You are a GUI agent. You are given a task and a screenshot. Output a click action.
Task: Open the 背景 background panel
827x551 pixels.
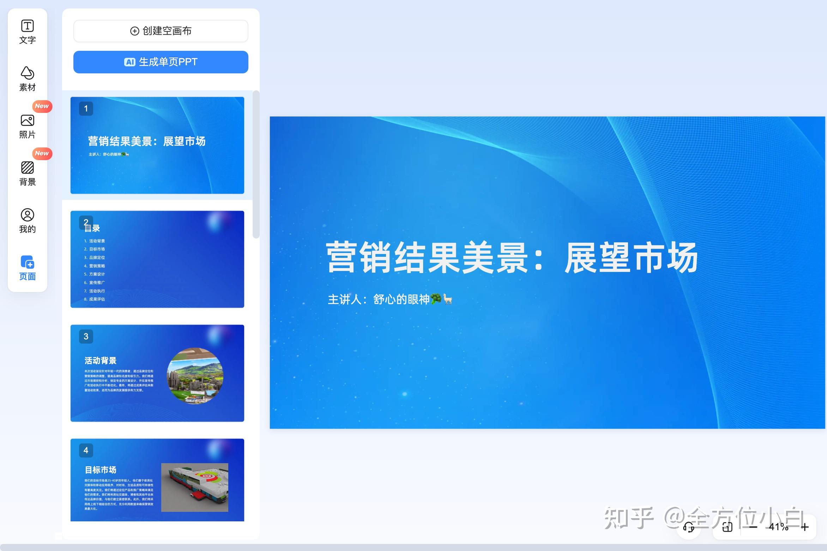28,174
